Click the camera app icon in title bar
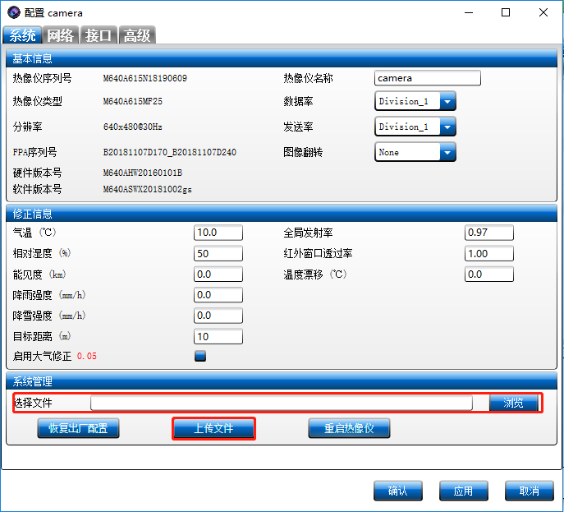The height and width of the screenshot is (512, 564). (13, 12)
